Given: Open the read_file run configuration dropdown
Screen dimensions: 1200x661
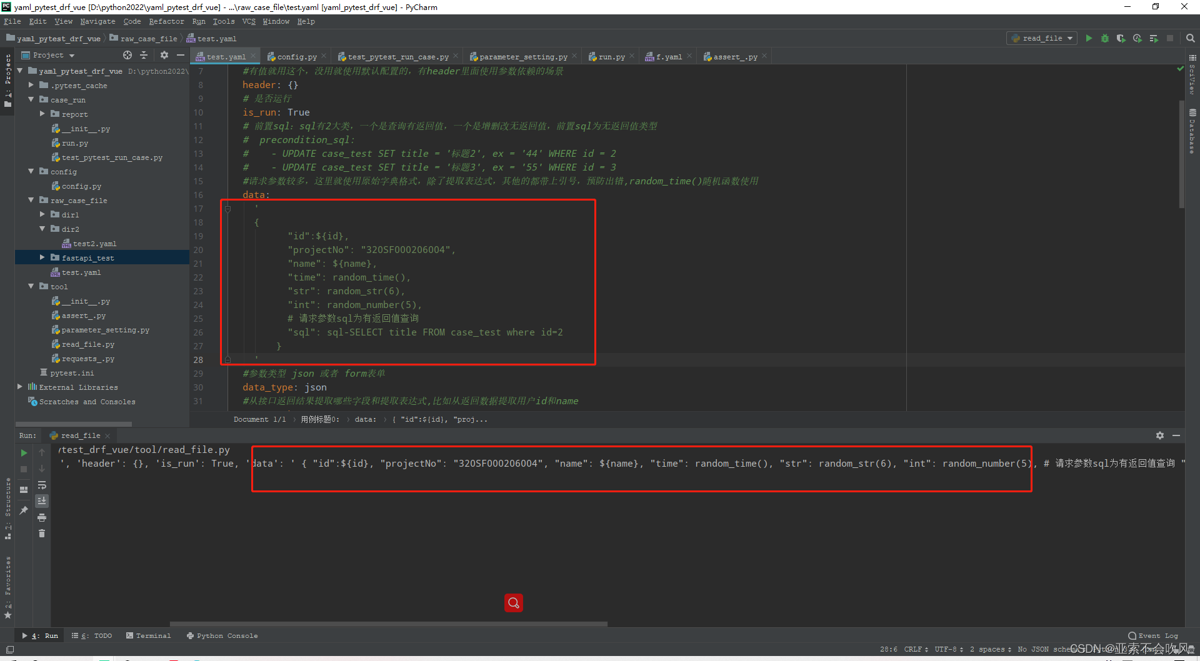Looking at the screenshot, I should tap(1042, 39).
